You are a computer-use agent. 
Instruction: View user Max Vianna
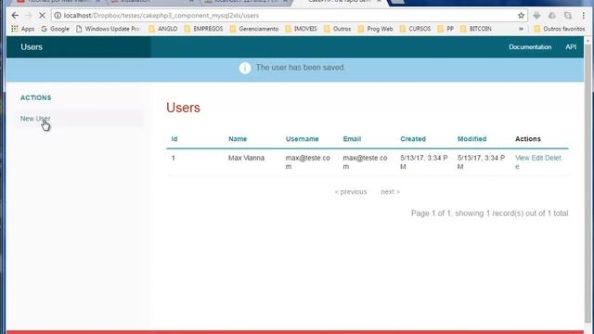coord(522,158)
